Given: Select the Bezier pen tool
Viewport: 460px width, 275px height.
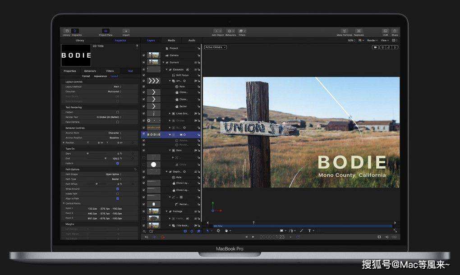Looking at the screenshot, I should point(291,231).
